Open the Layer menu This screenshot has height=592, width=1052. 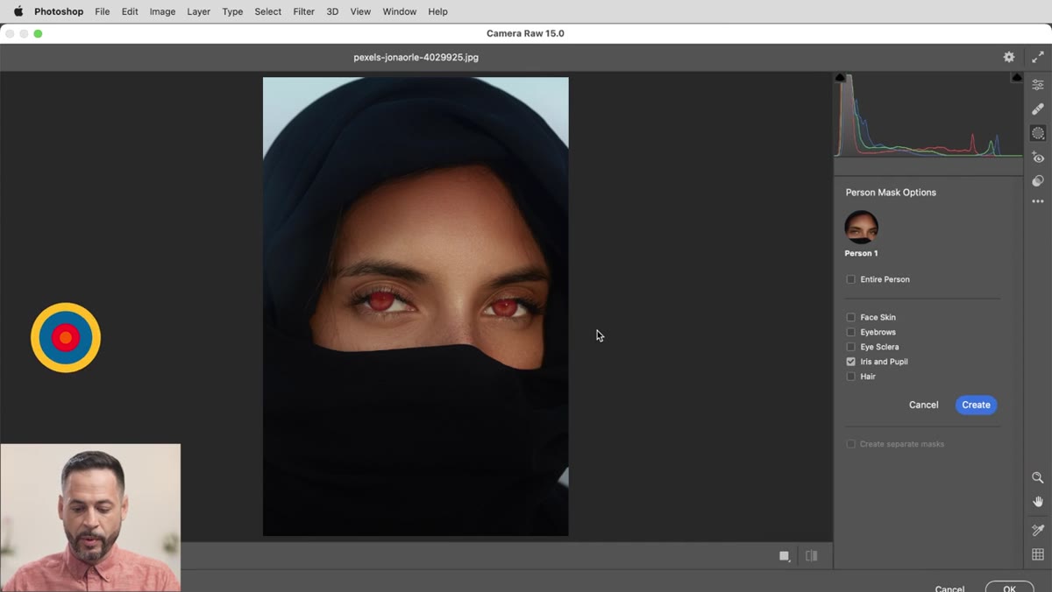click(x=199, y=11)
